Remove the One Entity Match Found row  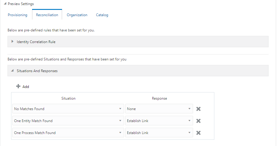198,121
